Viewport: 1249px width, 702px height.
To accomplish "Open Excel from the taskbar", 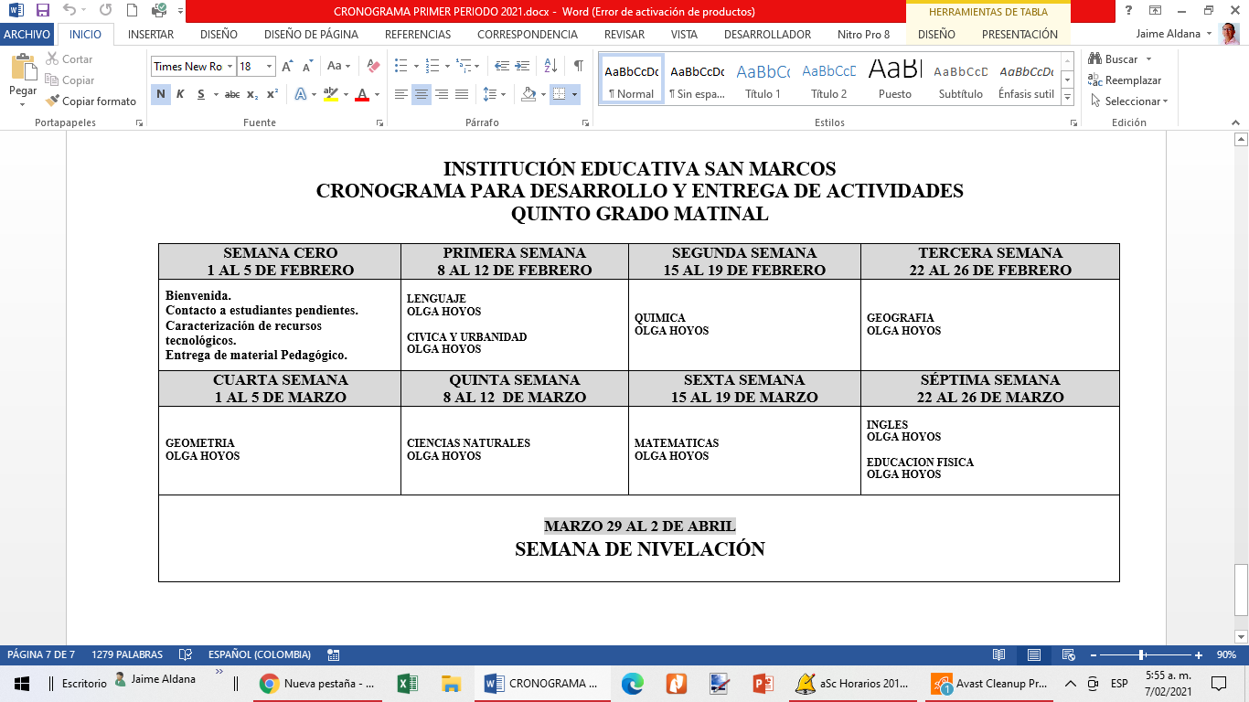I will click(408, 684).
